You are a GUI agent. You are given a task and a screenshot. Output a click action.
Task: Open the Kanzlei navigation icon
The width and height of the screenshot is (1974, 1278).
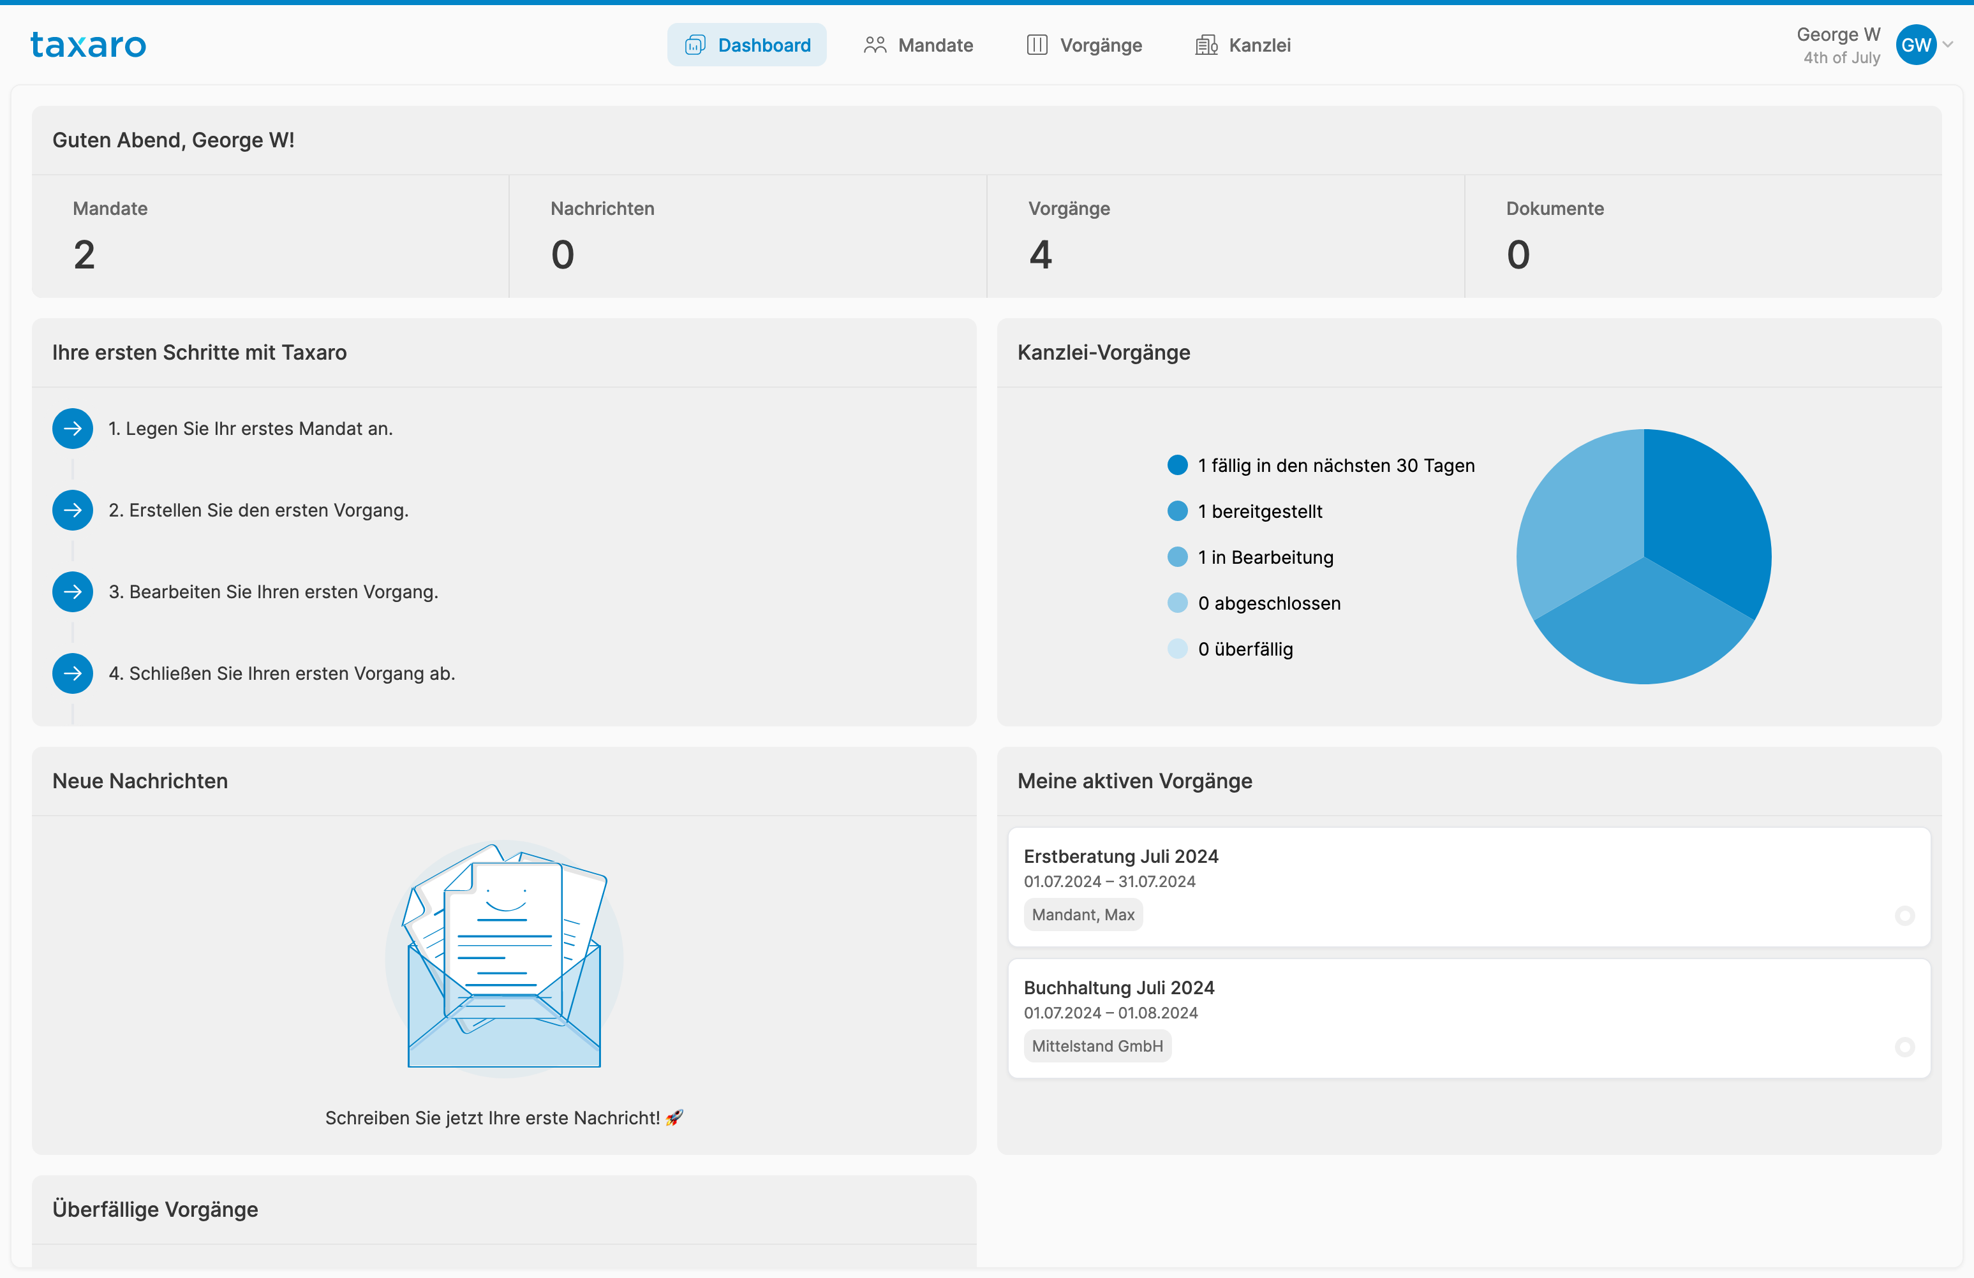(1206, 45)
